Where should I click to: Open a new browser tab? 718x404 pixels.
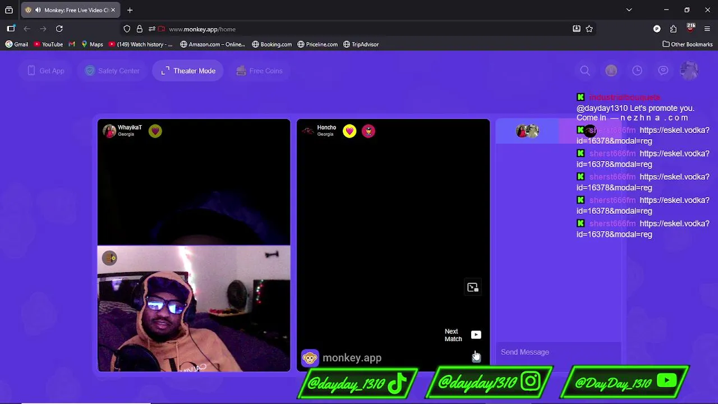[x=130, y=10]
